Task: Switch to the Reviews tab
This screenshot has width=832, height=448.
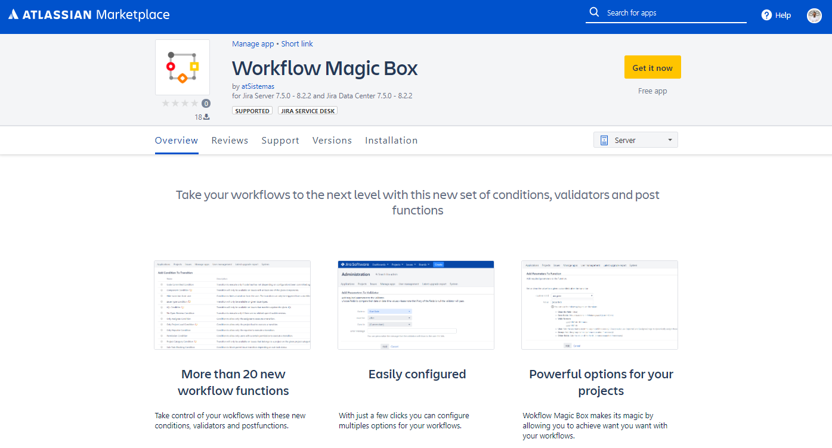Action: pos(230,141)
